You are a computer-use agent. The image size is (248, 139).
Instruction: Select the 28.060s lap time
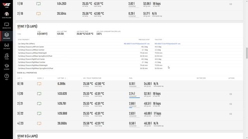coord(62,124)
